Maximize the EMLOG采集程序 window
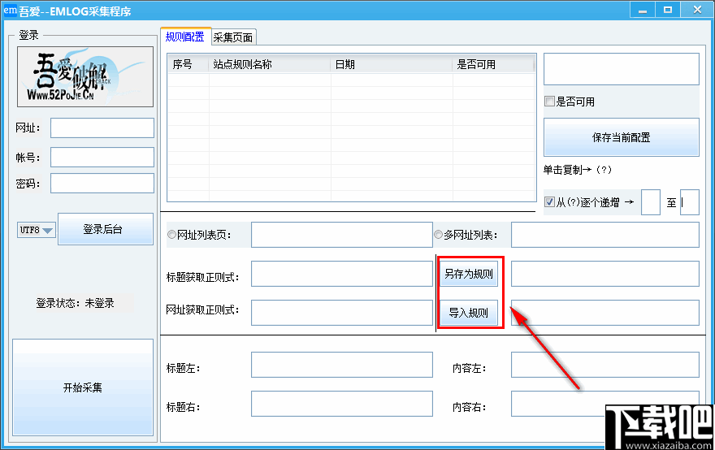 click(x=668, y=10)
